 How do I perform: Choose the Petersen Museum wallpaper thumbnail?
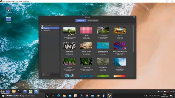coord(120,46)
